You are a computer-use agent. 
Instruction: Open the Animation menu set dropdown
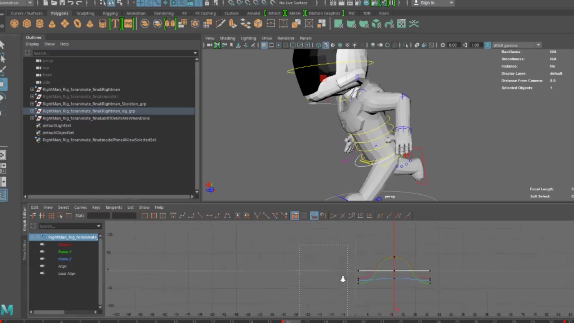click(30, 3)
